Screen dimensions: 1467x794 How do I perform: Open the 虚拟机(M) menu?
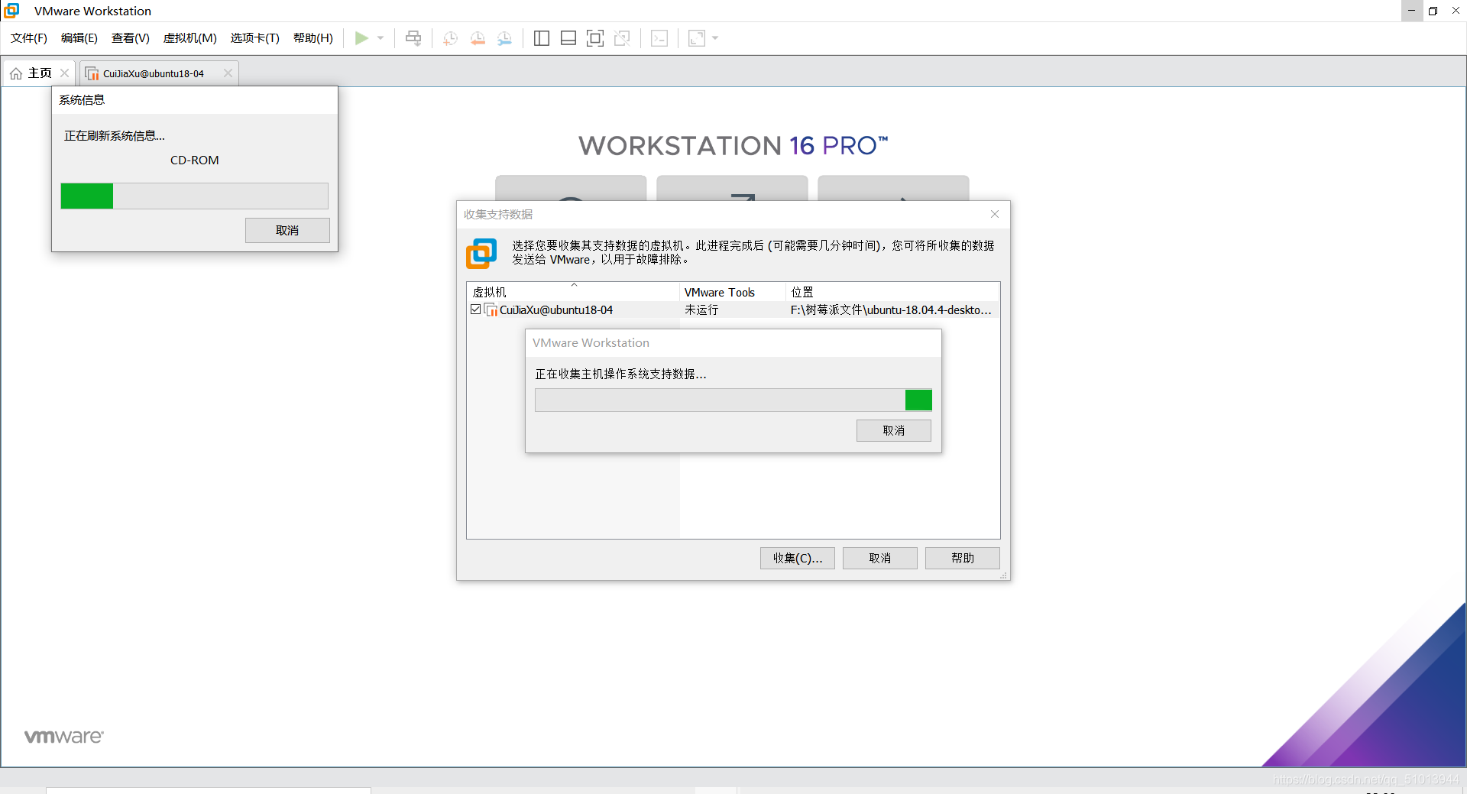pyautogui.click(x=190, y=38)
